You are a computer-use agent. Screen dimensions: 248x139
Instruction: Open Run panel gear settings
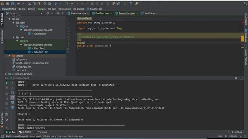[x=236, y=78]
